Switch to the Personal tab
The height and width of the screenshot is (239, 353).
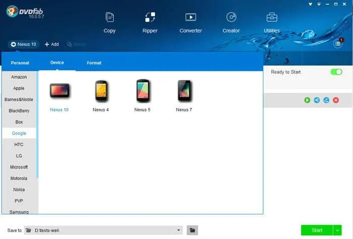click(x=20, y=63)
